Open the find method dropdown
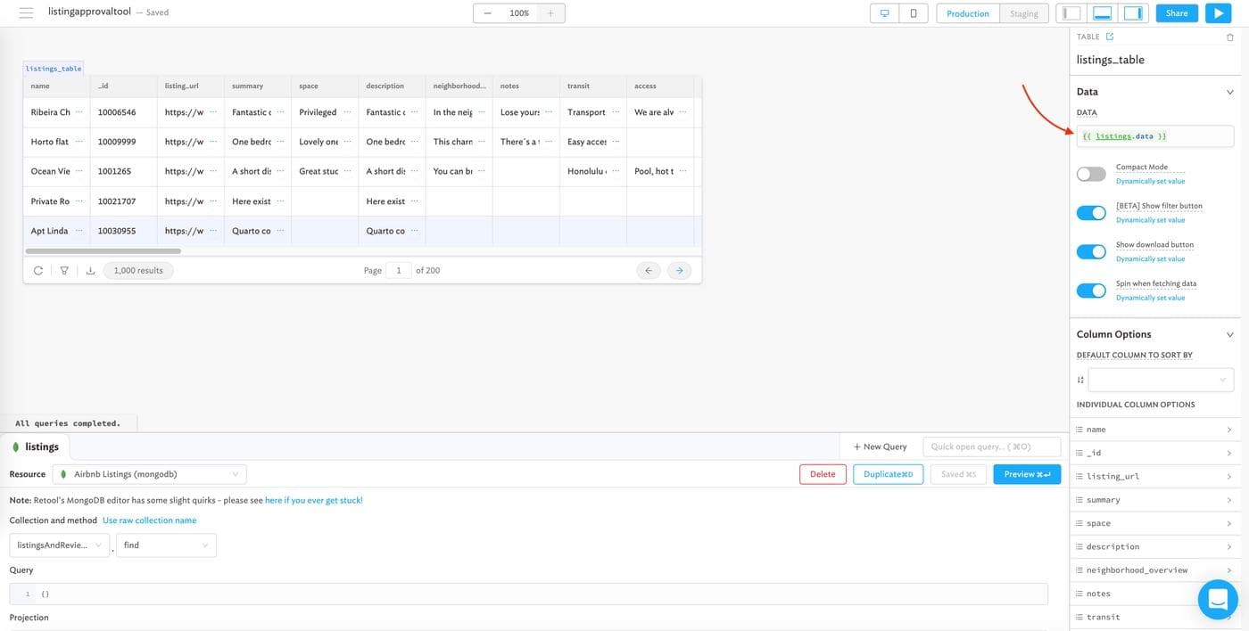This screenshot has height=631, width=1249. click(x=166, y=545)
